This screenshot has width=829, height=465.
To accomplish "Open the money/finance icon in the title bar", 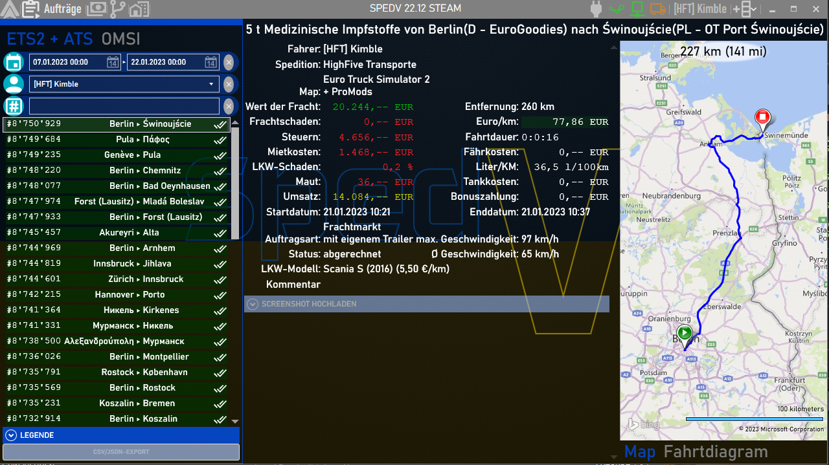I will click(97, 9).
